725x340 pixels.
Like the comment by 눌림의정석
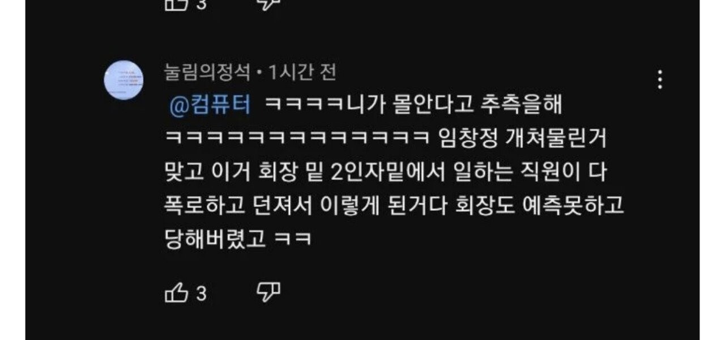click(x=176, y=293)
